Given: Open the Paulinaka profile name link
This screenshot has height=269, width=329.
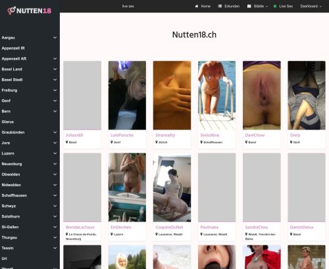Looking at the screenshot, I should (x=209, y=227).
